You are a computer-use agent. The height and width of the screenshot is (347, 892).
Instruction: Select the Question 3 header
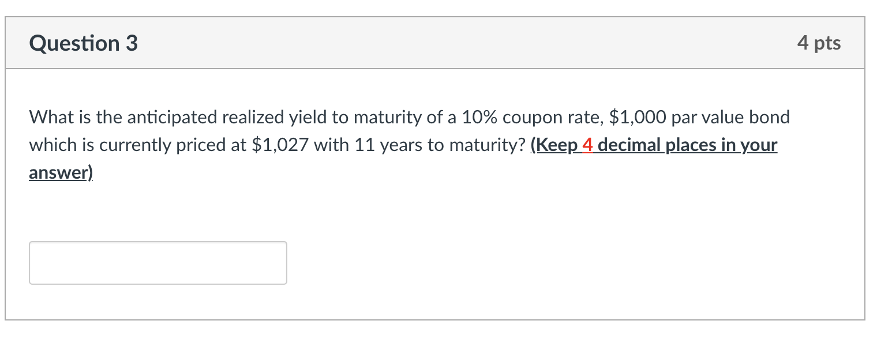coord(83,42)
